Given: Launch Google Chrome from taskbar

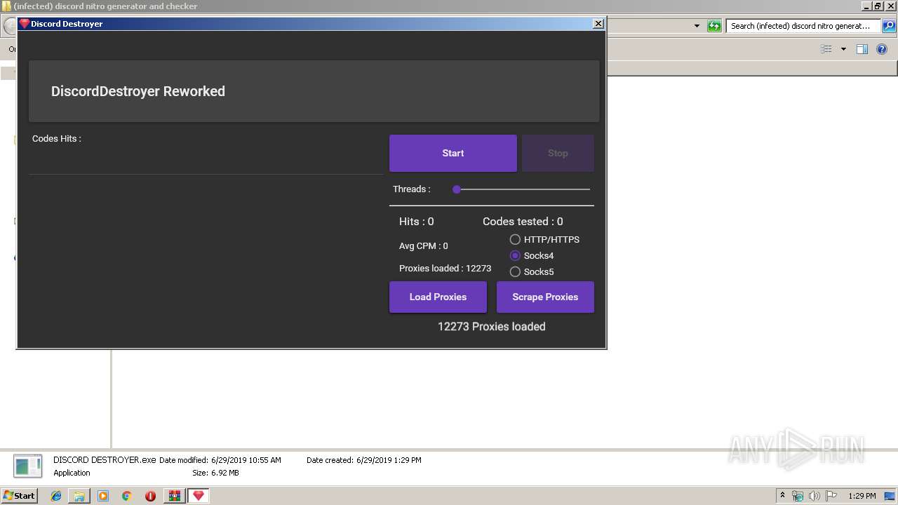Looking at the screenshot, I should coord(127,496).
